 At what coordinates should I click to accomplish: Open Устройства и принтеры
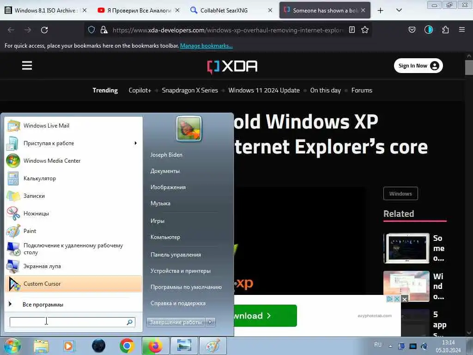(181, 271)
